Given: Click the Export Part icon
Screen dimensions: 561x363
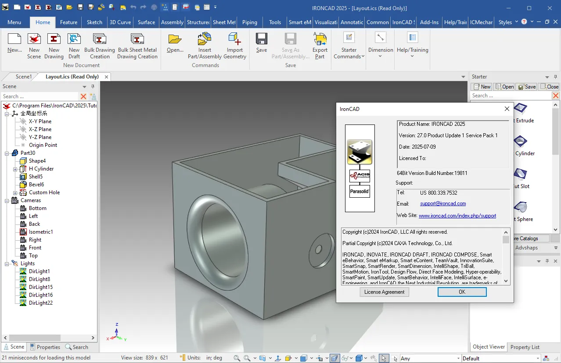Looking at the screenshot, I should pyautogui.click(x=320, y=39).
